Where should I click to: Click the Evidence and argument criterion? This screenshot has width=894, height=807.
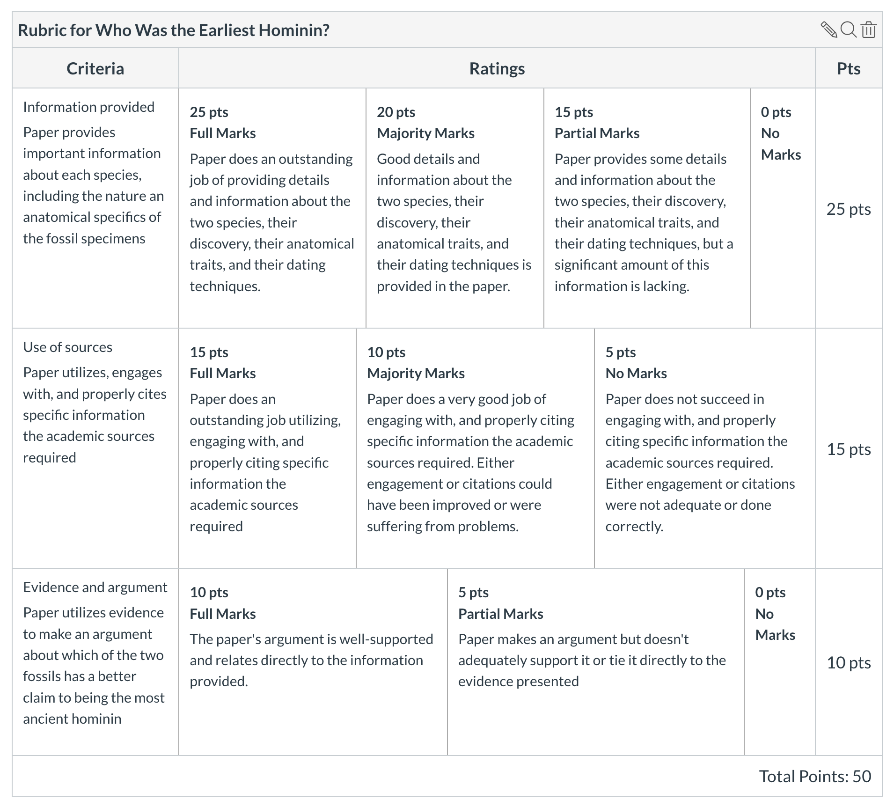95,587
